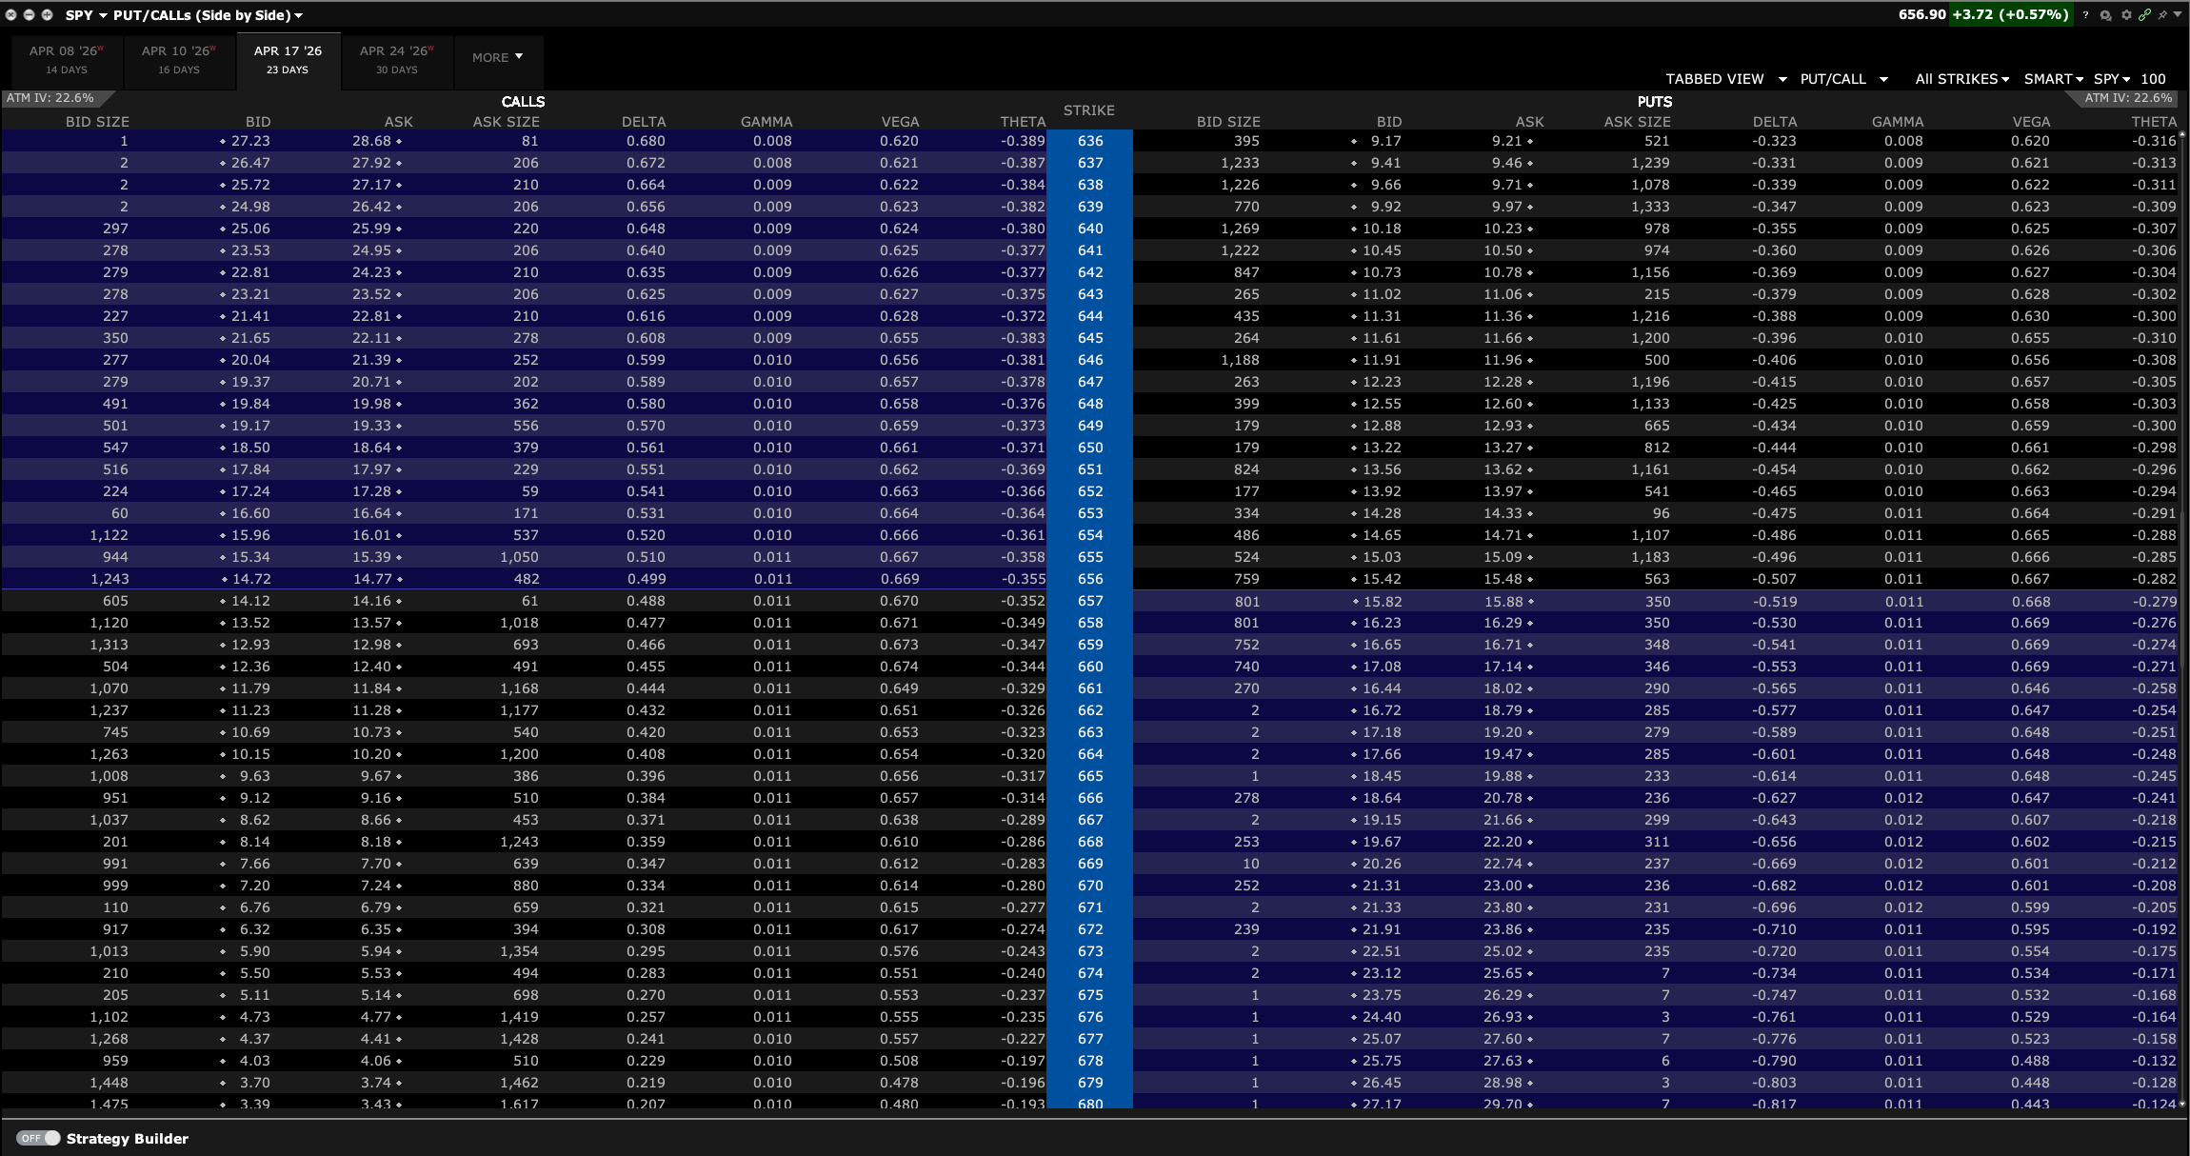Image resolution: width=2190 pixels, height=1156 pixels.
Task: Select the APR 24 '26 expiry tab
Action: click(396, 59)
